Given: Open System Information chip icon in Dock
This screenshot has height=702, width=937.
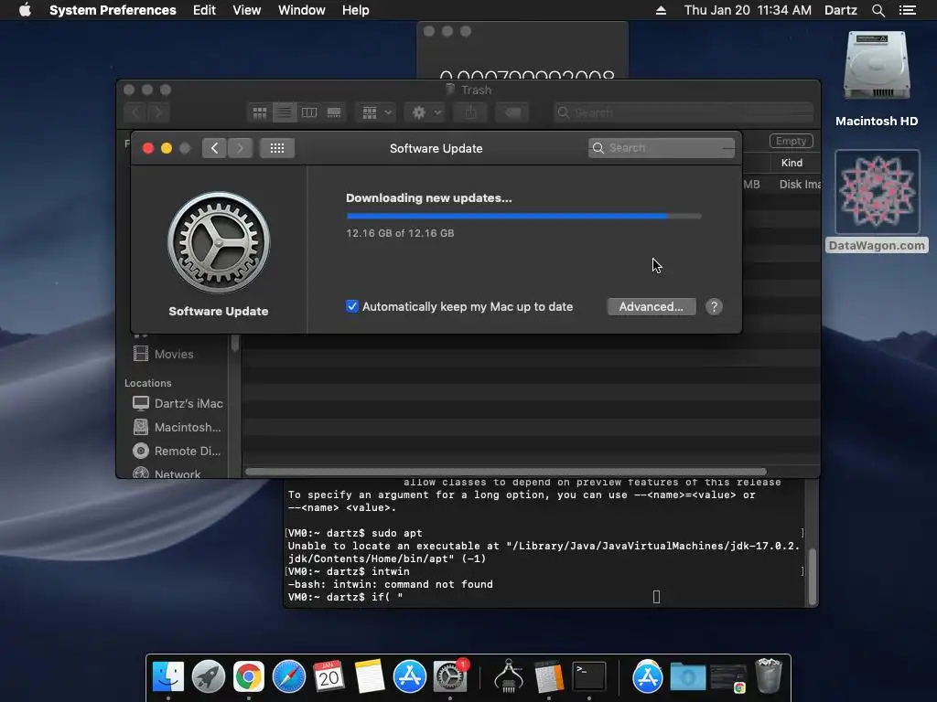Looking at the screenshot, I should coord(509,676).
